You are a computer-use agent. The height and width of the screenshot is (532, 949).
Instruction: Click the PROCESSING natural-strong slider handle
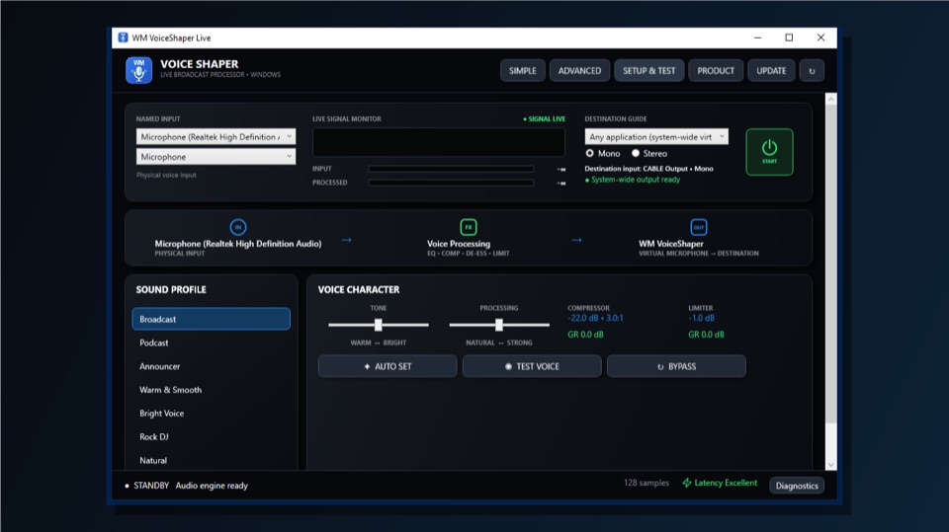498,325
